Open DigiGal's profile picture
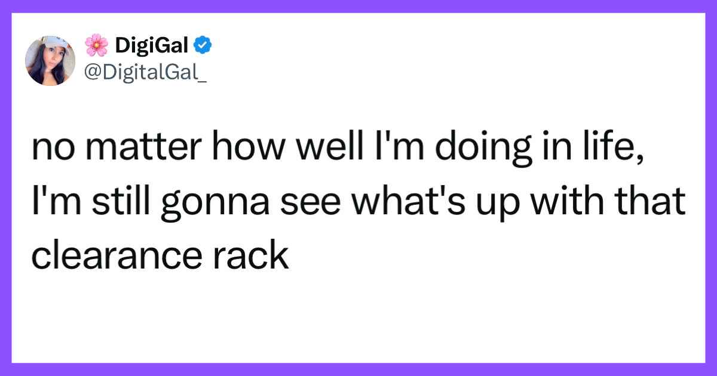The height and width of the screenshot is (376, 717). [50, 60]
